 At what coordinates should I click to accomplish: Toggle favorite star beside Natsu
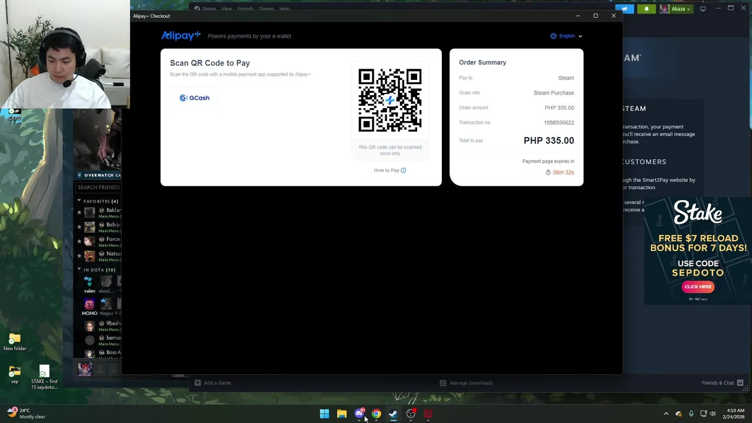pyautogui.click(x=79, y=256)
